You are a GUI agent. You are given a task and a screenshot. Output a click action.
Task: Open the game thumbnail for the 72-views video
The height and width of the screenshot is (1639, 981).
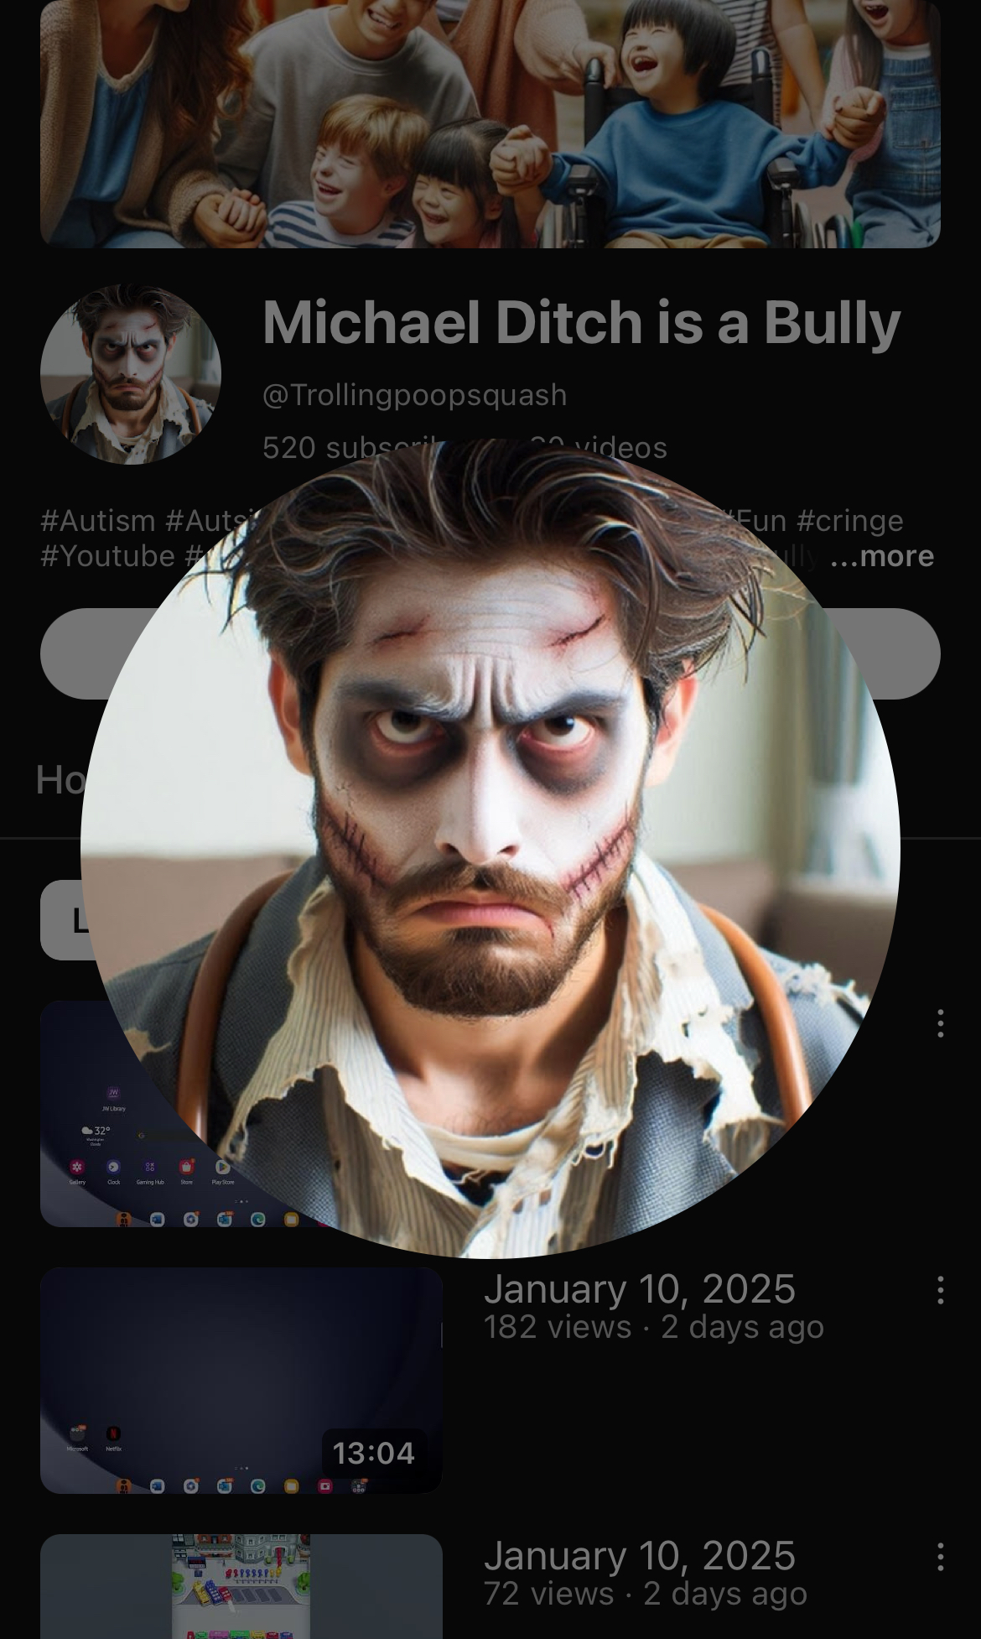(241, 1586)
